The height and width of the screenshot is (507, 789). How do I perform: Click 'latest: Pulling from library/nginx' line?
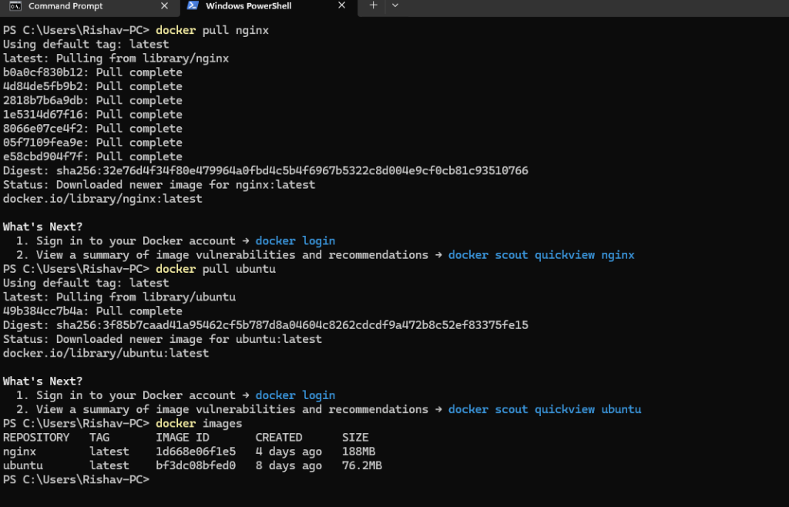(116, 59)
